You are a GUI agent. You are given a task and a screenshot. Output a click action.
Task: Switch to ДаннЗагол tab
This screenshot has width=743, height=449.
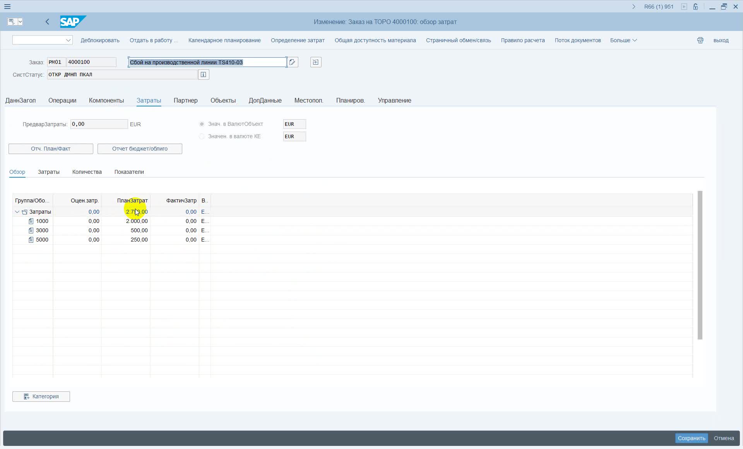21,101
